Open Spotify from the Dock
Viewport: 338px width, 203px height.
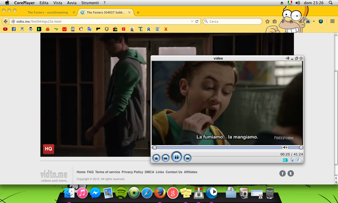pos(121,193)
